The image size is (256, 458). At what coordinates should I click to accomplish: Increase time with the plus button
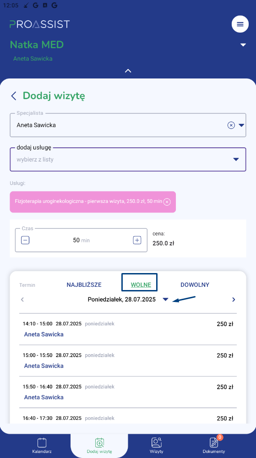(x=137, y=240)
